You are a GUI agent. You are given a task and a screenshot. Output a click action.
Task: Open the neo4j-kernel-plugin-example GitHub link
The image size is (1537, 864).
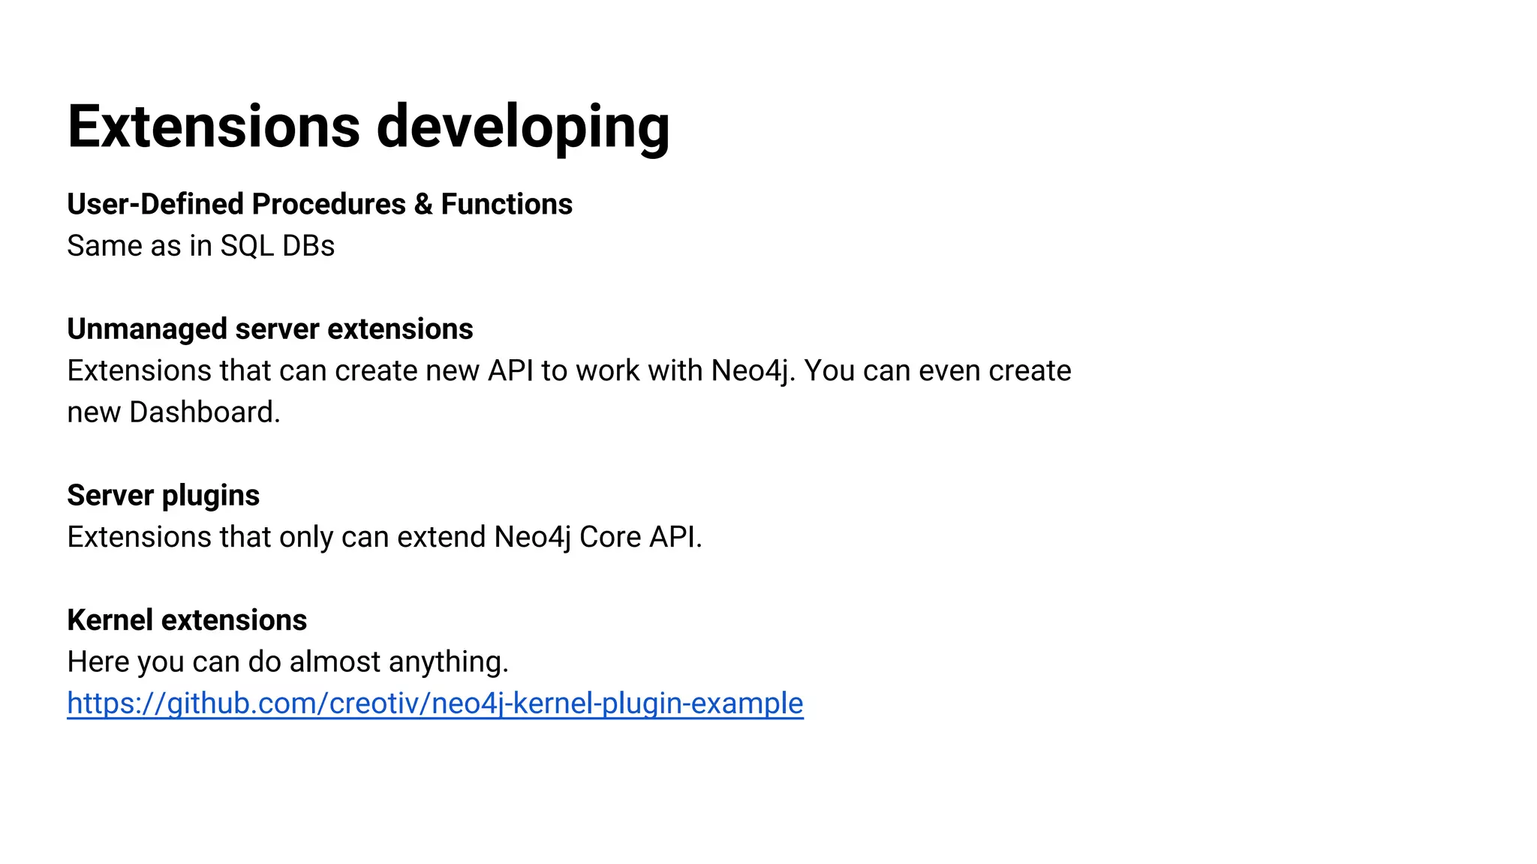pyautogui.click(x=435, y=703)
